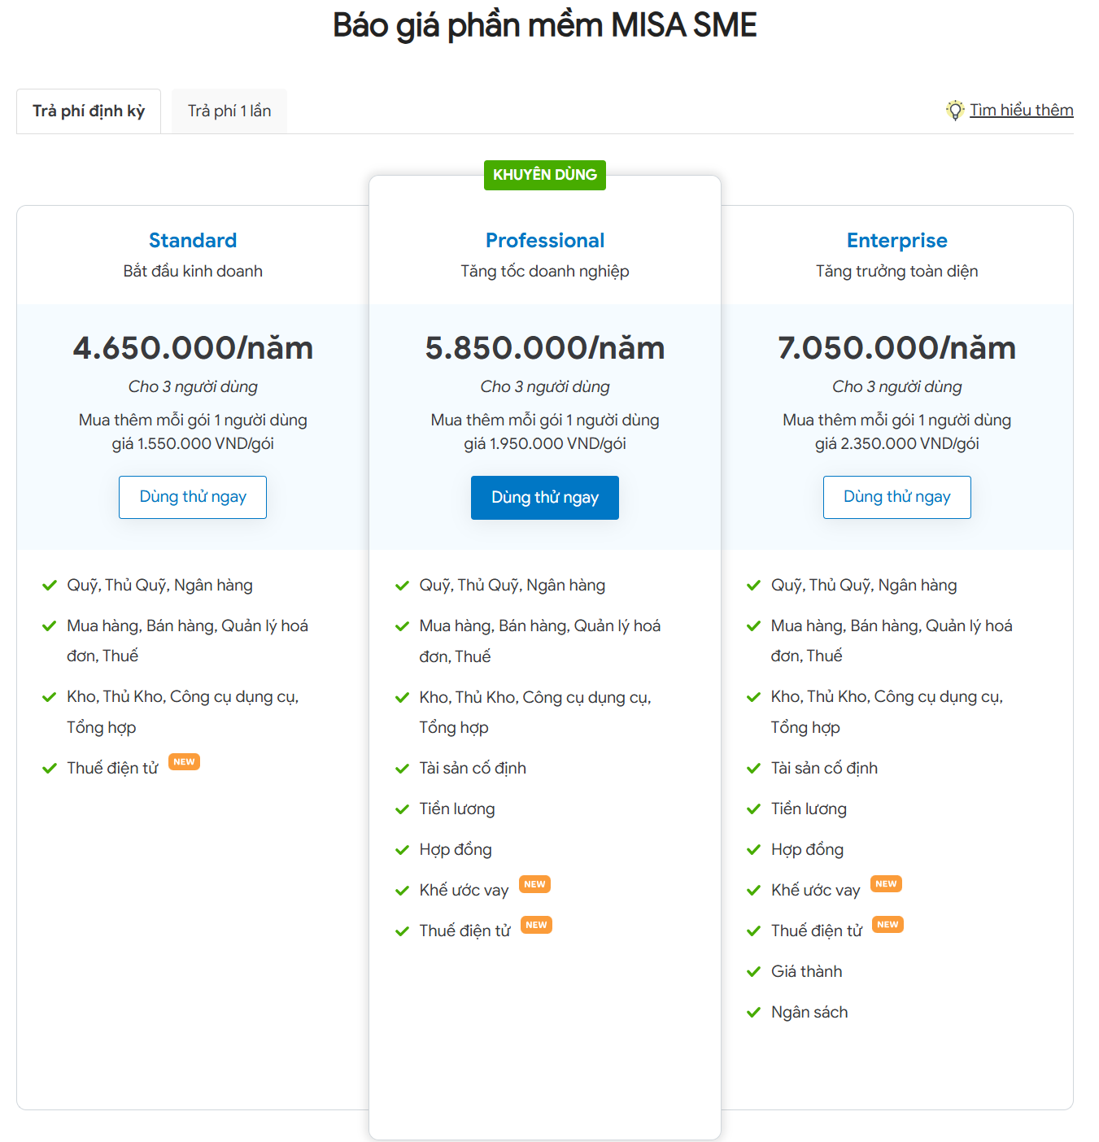Click Dùng thử ngay under Enterprise plan
The height and width of the screenshot is (1142, 1099).
click(896, 497)
